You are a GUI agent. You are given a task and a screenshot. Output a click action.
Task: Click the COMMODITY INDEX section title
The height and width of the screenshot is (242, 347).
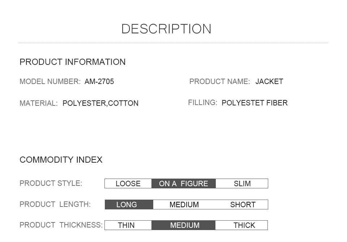[x=61, y=160]
